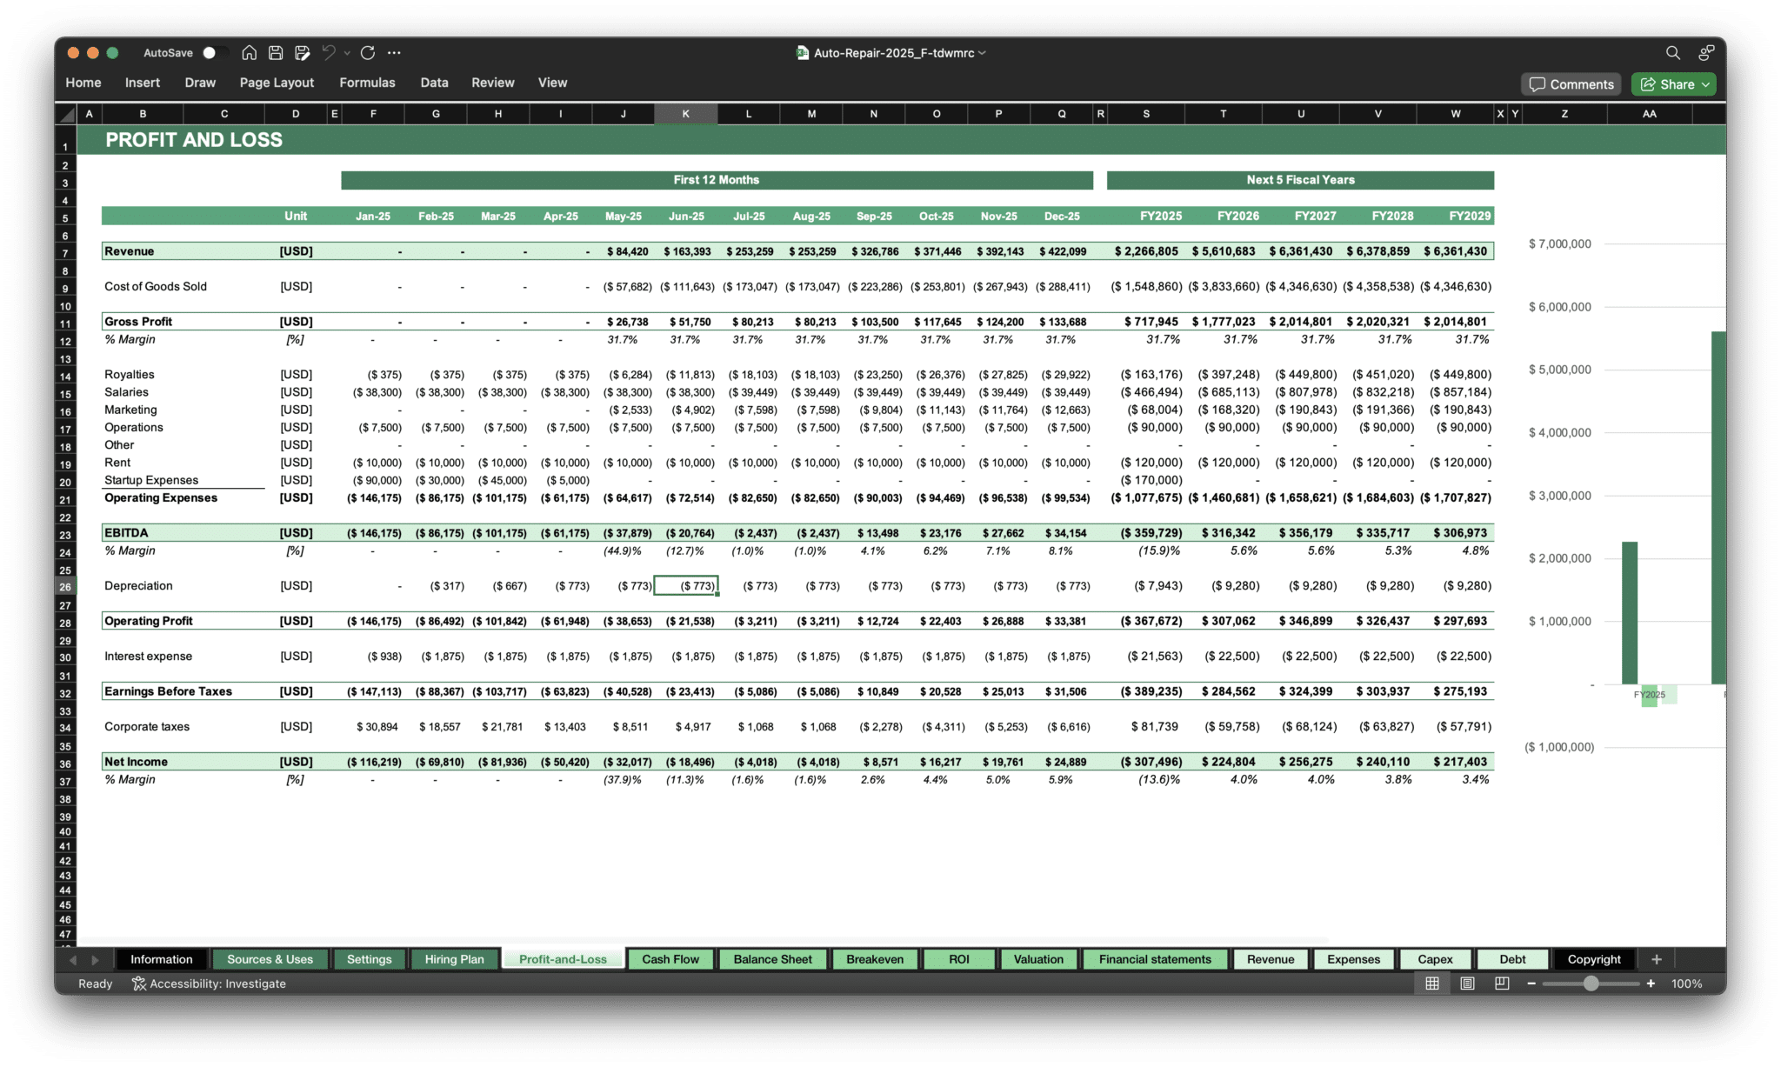The height and width of the screenshot is (1067, 1781).
Task: Click the Redo/Repeat icon
Action: coord(368,53)
